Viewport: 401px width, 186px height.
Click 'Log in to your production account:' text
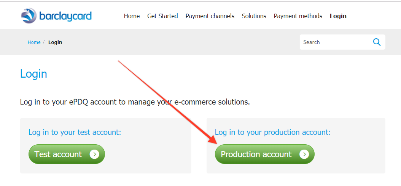273,132
